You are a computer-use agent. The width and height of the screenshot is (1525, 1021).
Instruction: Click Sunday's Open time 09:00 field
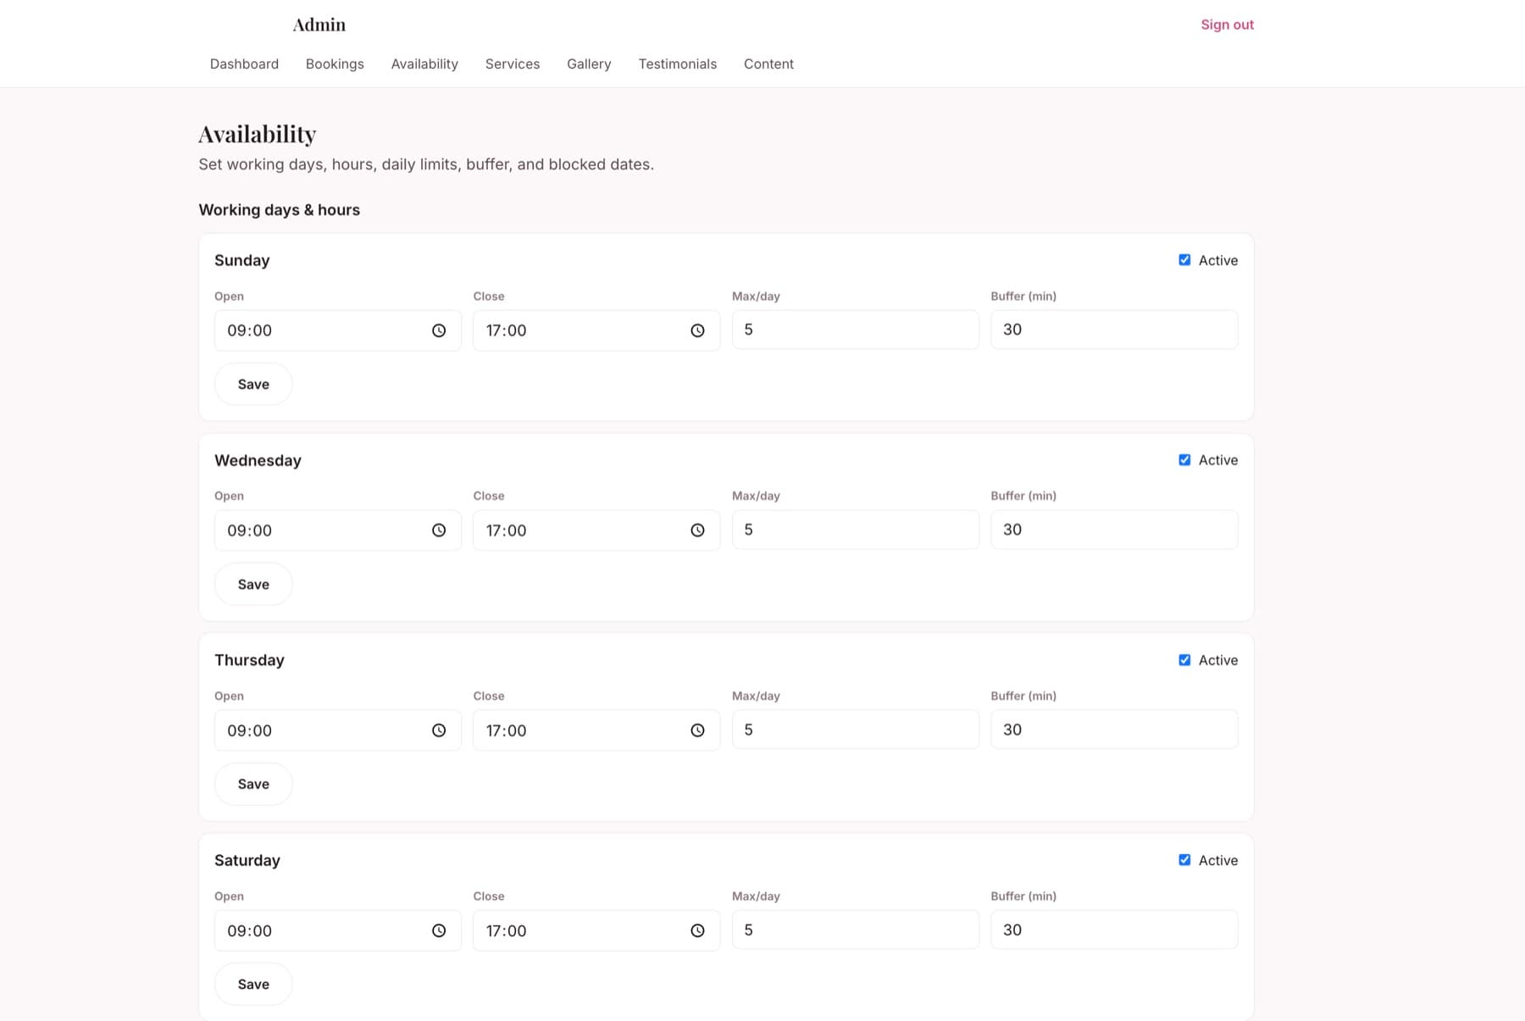[x=337, y=330]
